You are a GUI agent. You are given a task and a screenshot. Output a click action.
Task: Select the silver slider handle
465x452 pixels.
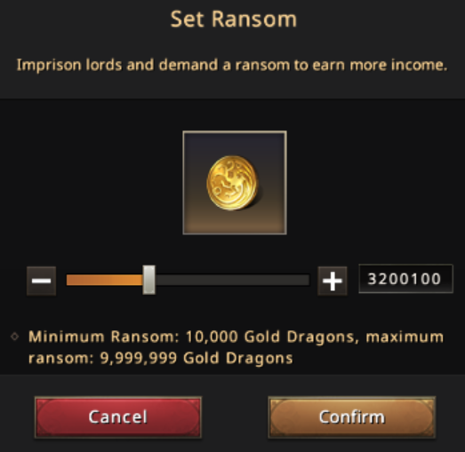point(148,280)
